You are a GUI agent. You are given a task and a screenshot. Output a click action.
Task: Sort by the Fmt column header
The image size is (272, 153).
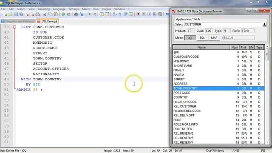[243, 47]
